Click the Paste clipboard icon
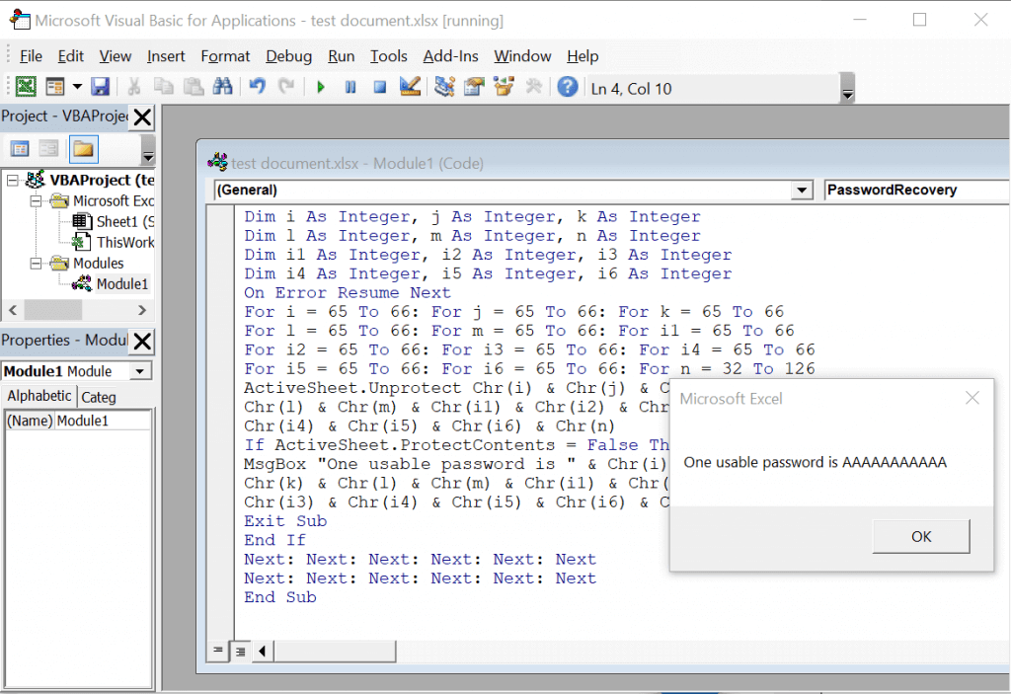1011x694 pixels. point(193,87)
